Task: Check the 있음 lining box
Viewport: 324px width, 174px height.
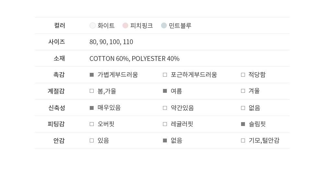Action: [92, 140]
